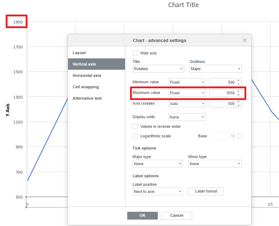Open the Label format button
The height and width of the screenshot is (226, 279).
click(206, 191)
